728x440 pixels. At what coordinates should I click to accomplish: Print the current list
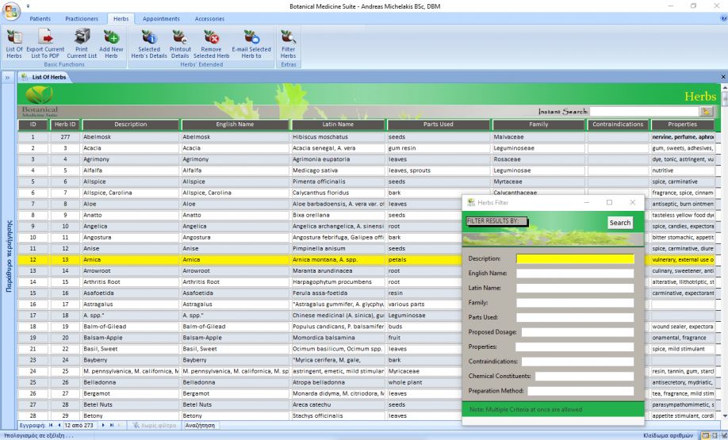pyautogui.click(x=82, y=44)
